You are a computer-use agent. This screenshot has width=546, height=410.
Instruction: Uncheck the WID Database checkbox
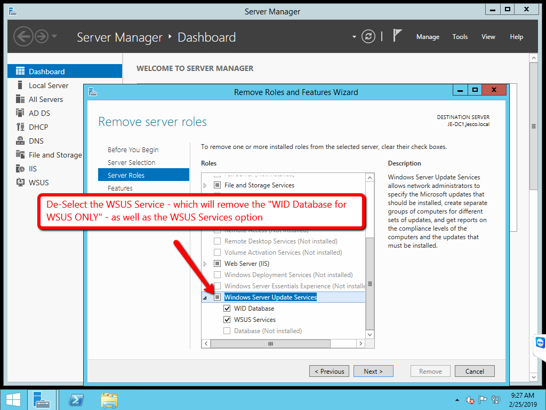click(x=227, y=308)
